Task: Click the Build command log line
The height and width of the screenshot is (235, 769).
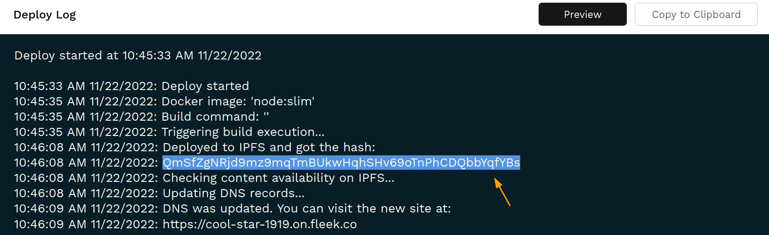Action: [x=141, y=117]
